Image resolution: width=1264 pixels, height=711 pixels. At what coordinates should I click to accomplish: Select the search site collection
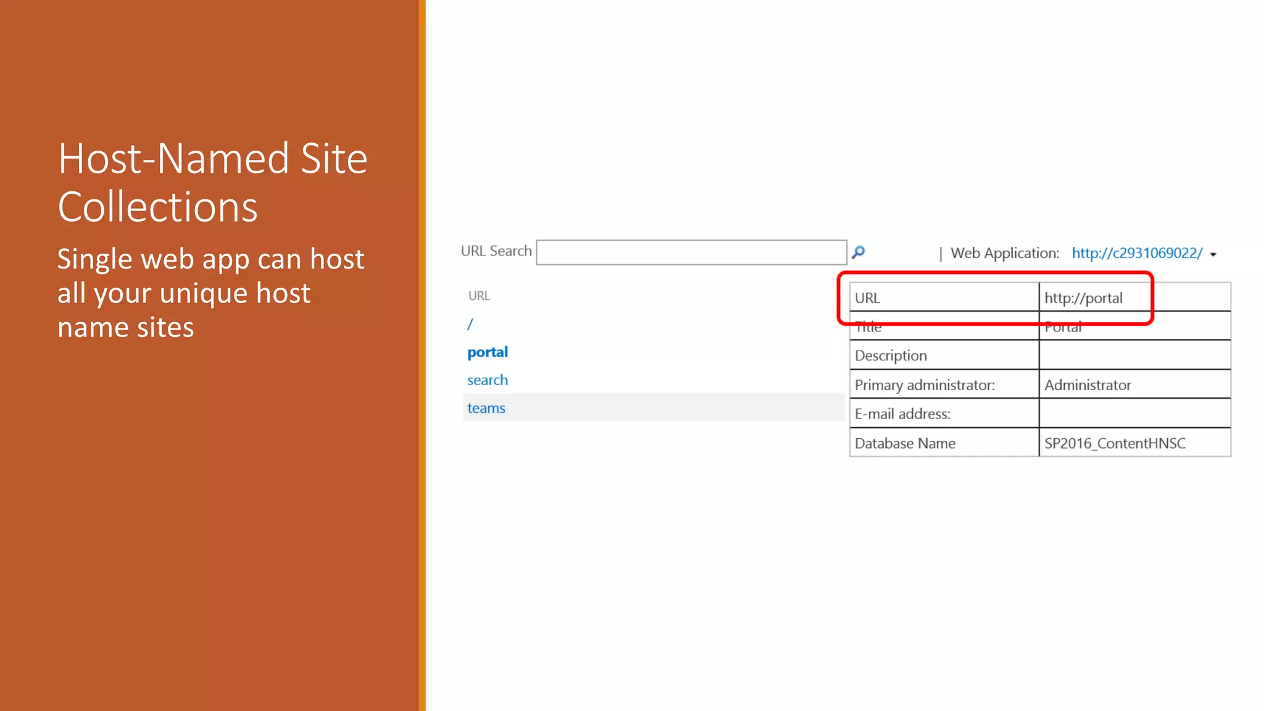488,380
